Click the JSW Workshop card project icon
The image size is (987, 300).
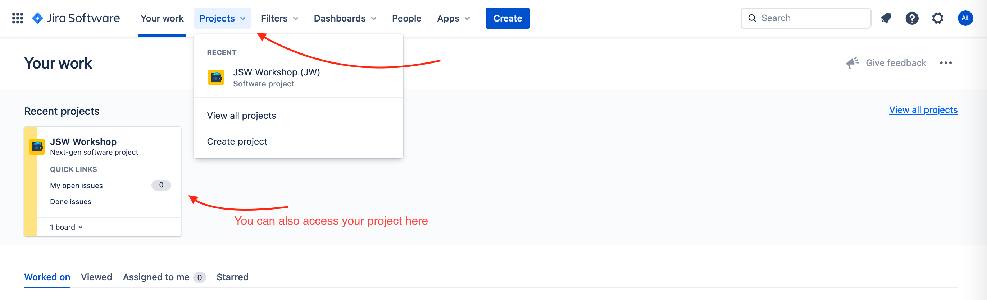click(37, 146)
